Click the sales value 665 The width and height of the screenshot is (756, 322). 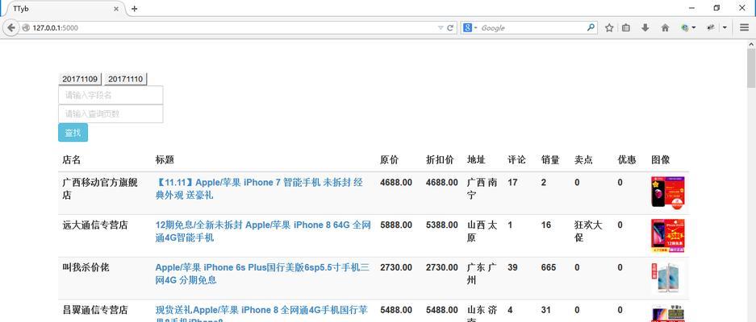[x=549, y=267]
